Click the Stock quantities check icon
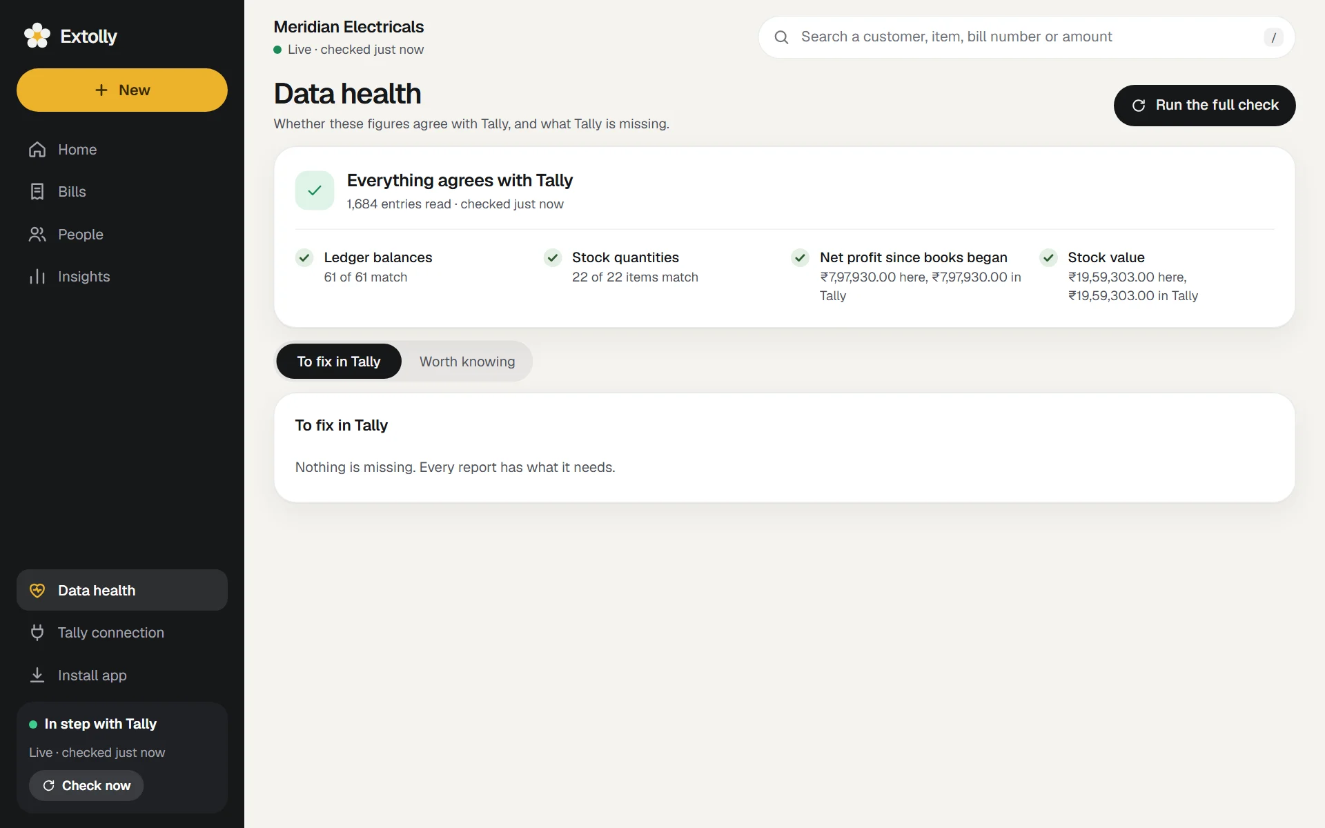 coord(552,258)
